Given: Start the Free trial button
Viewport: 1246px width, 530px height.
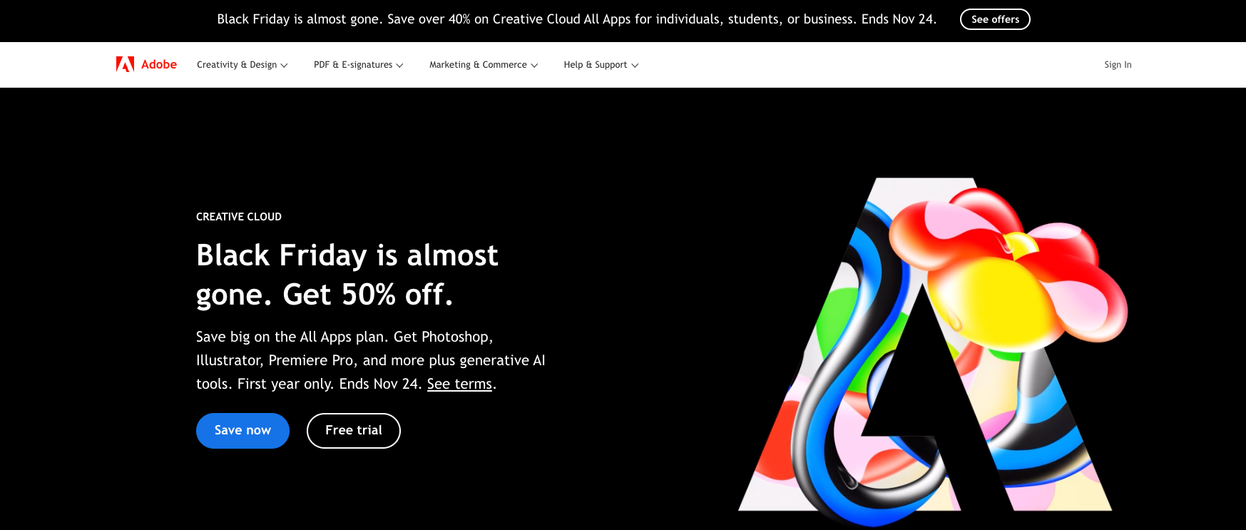Looking at the screenshot, I should (x=354, y=431).
